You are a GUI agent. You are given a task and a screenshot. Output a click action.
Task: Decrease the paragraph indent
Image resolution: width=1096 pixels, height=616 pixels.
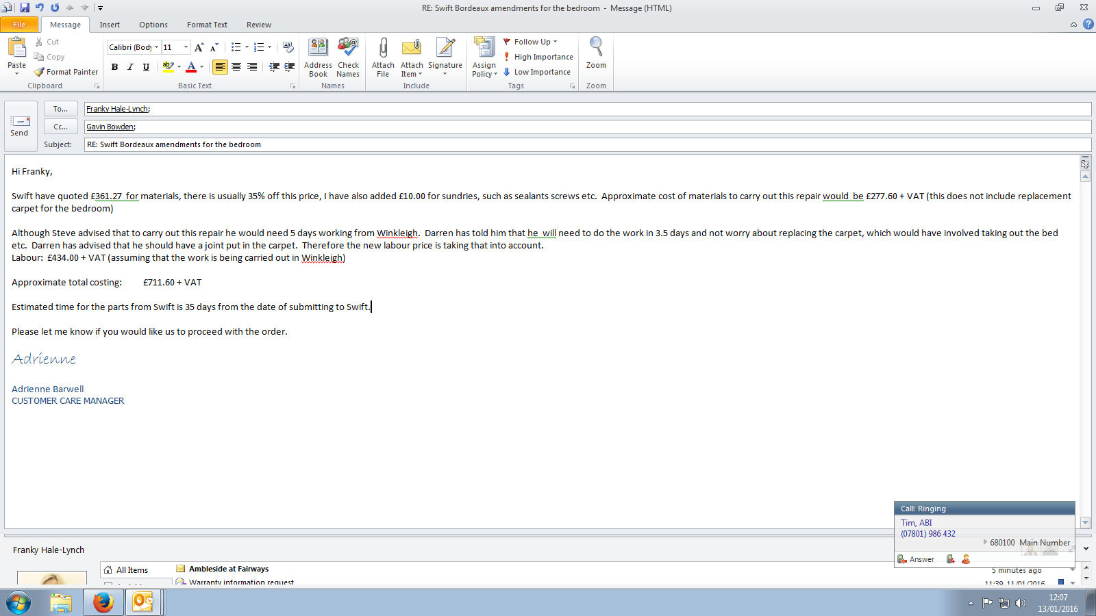point(274,67)
